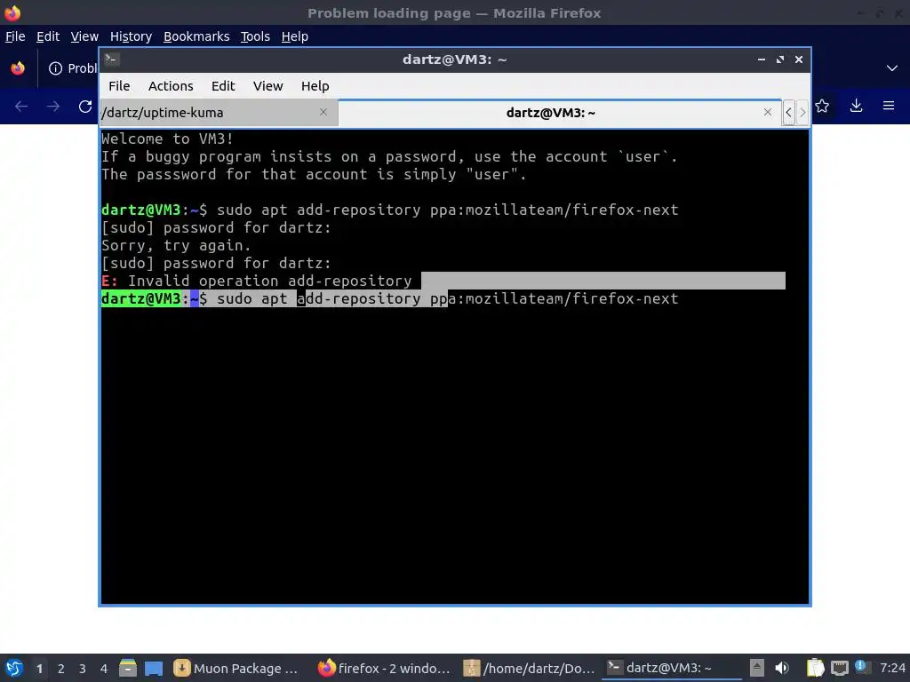Click the 'Sorry, try again.' terminal line
Screen dimensions: 910x682
coord(176,245)
